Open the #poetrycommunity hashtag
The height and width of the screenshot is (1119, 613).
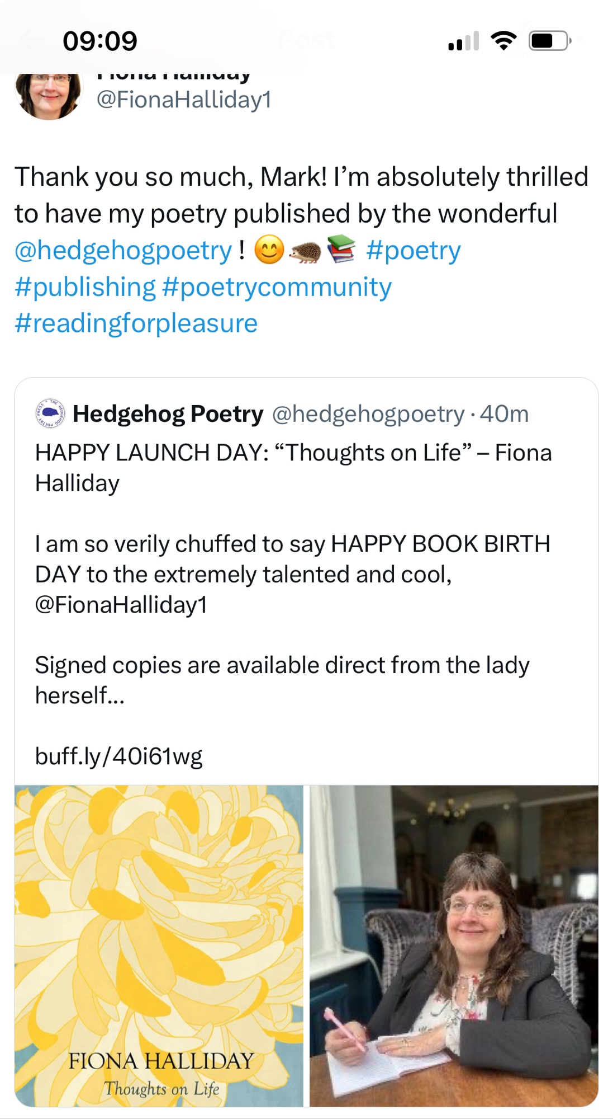point(277,287)
